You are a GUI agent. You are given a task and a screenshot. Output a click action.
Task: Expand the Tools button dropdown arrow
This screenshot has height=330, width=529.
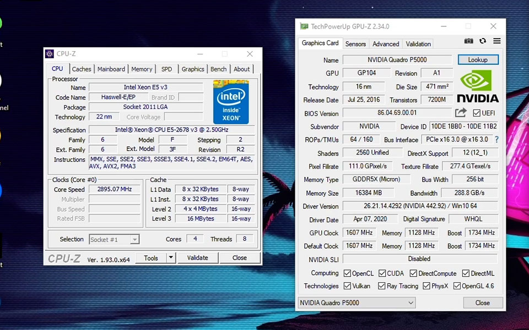coord(171,257)
